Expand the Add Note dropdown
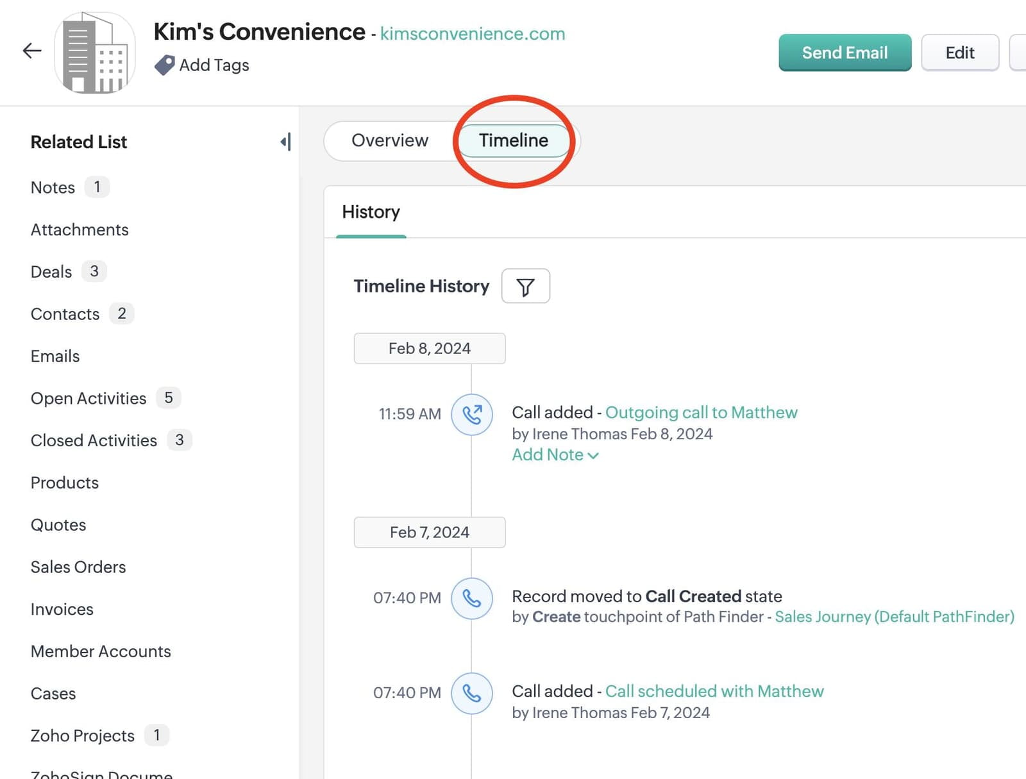This screenshot has width=1026, height=779. pyautogui.click(x=555, y=455)
